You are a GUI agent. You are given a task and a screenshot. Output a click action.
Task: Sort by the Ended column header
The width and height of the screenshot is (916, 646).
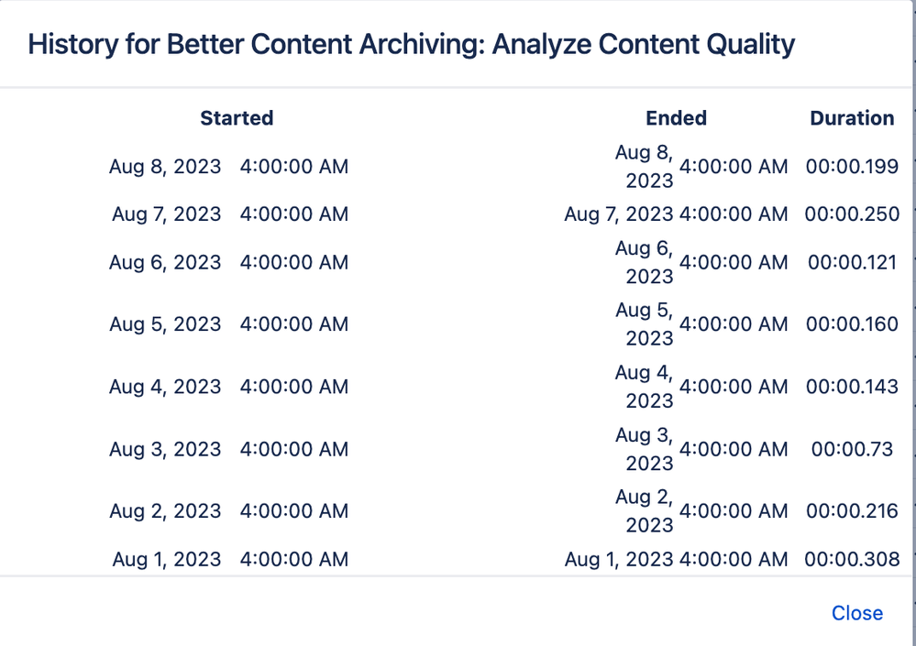[676, 117]
